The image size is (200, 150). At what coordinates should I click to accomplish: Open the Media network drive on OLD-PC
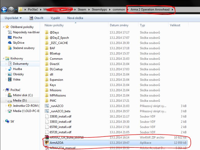[x=26, y=111]
